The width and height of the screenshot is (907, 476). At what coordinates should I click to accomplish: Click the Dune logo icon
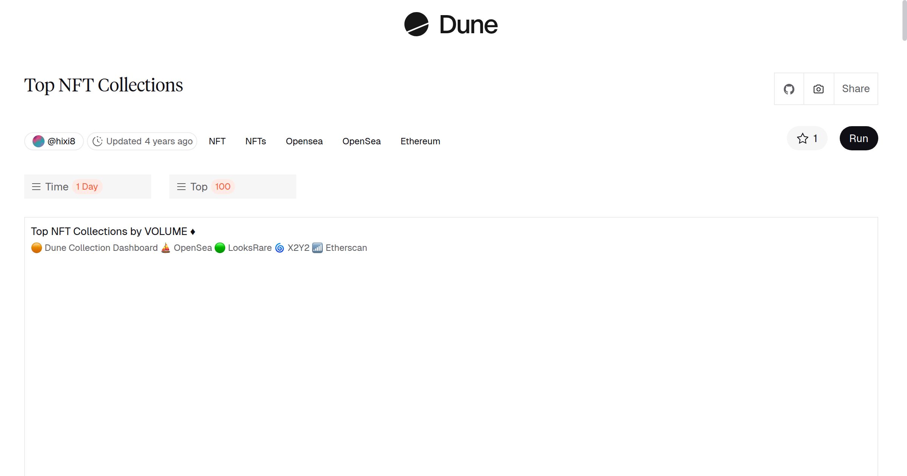[x=416, y=24]
